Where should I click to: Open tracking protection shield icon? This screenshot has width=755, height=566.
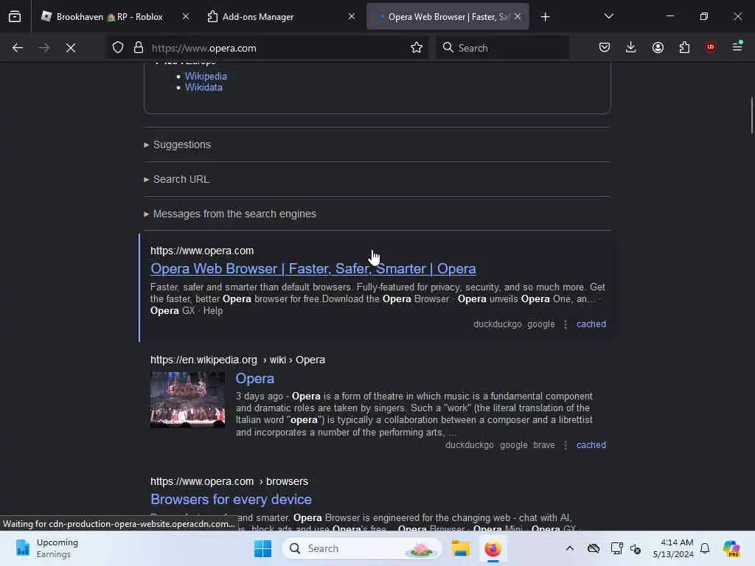click(x=118, y=48)
